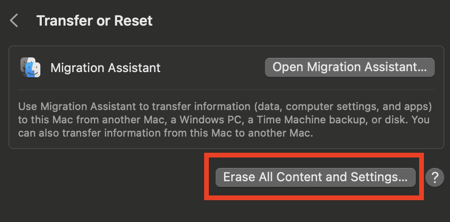Screen dimensions: 450x222
Task: Click the Transfer or Reset heading
Action: [x=94, y=21]
